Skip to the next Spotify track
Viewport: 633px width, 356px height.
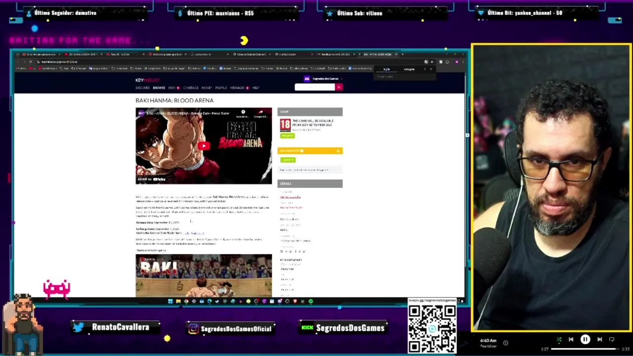click(x=599, y=340)
